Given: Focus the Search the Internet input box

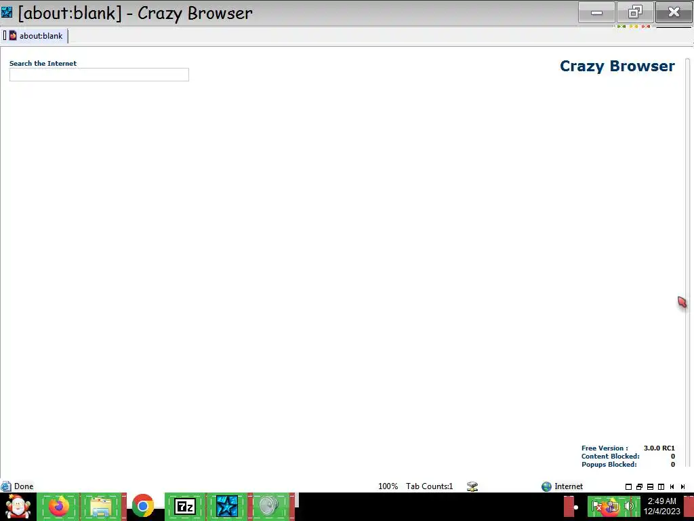Looking at the screenshot, I should click(x=99, y=75).
